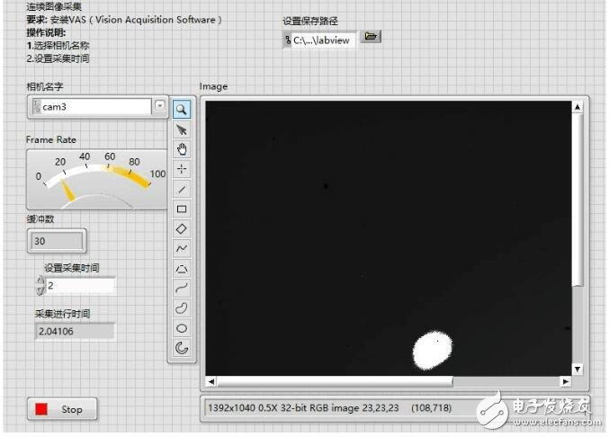Screen dimensions: 609x437
Task: Select the arrow Selection tool
Action: click(x=182, y=129)
